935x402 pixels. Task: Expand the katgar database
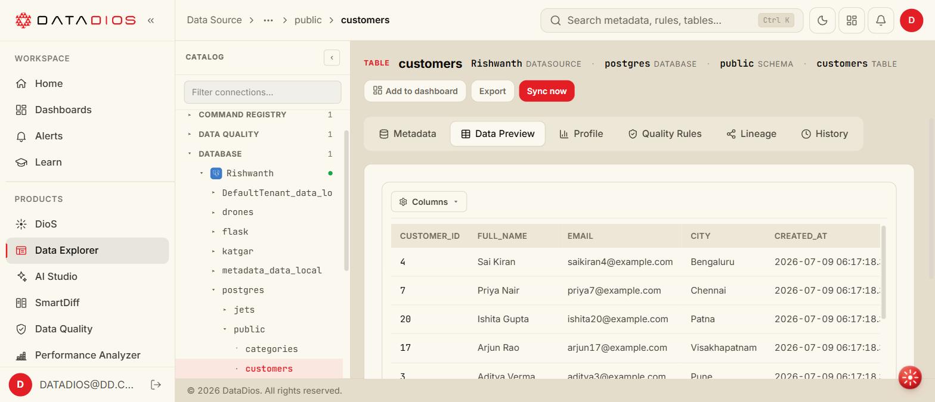[213, 251]
